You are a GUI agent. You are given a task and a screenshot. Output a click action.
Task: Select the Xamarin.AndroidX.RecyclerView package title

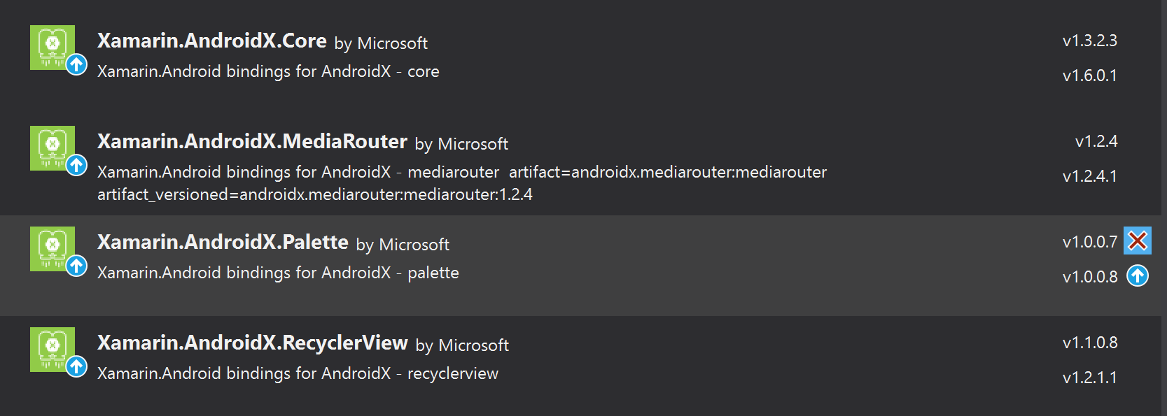[x=252, y=343]
